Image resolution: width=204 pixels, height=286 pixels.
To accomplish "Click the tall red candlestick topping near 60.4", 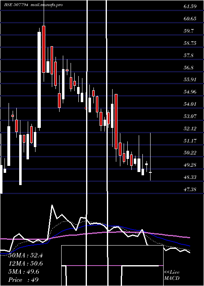I will [44, 49].
